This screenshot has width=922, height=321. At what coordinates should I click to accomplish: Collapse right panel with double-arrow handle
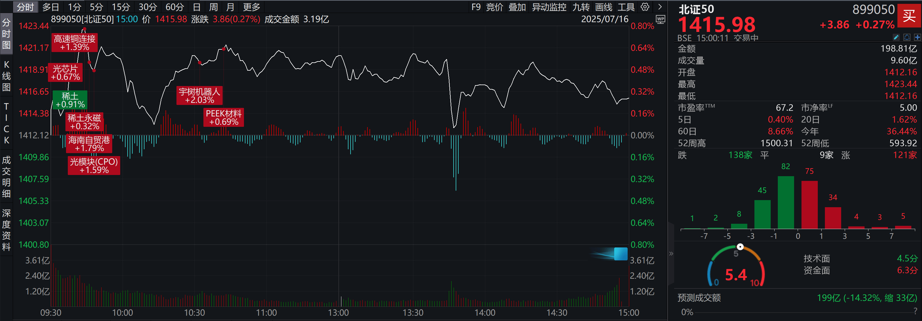(671, 253)
